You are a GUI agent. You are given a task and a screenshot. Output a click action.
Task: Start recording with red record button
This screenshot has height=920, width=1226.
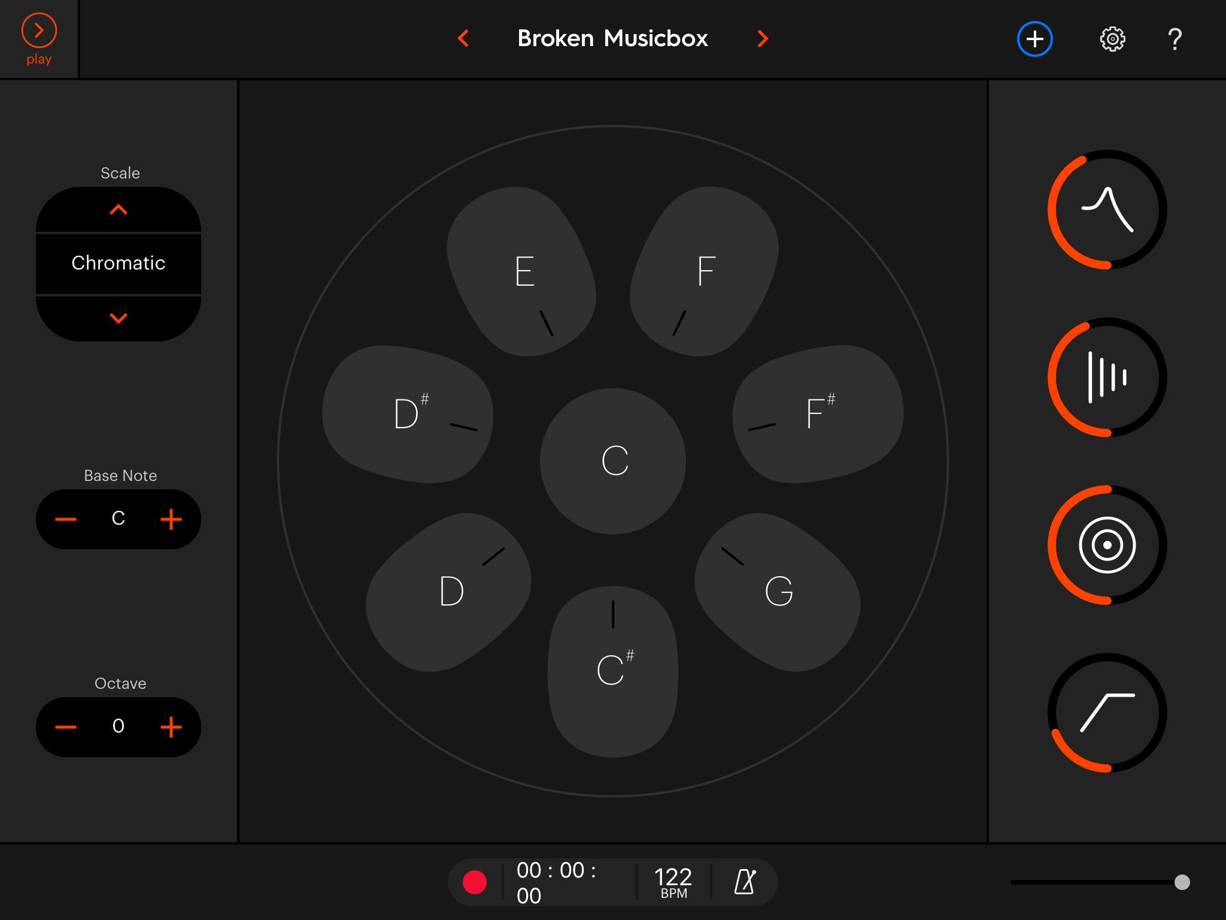tap(475, 882)
